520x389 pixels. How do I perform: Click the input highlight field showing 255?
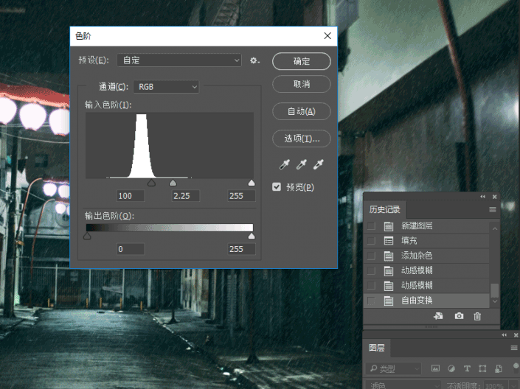(241, 196)
